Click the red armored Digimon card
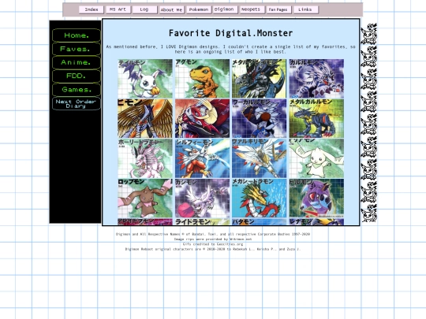The image size is (426, 319). pyautogui.click(x=202, y=118)
